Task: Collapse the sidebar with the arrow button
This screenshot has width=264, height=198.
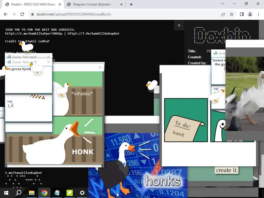Action: coord(179,25)
